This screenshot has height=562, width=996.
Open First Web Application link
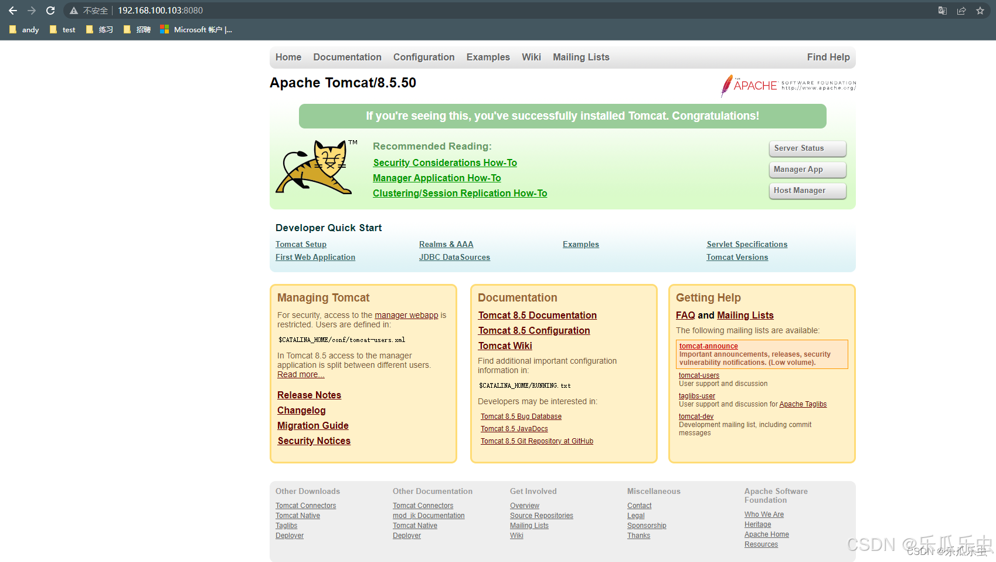tap(315, 257)
